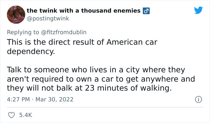Click the 'Replying to' label

(23, 32)
